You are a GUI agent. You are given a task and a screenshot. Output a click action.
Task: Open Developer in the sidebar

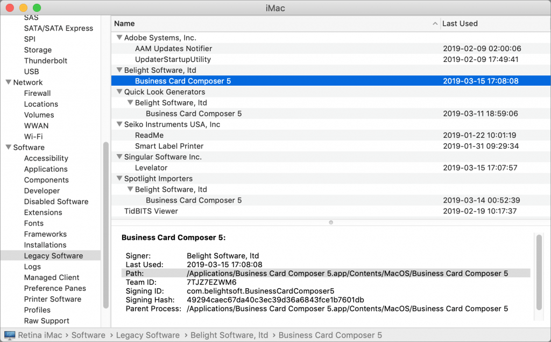[42, 191]
